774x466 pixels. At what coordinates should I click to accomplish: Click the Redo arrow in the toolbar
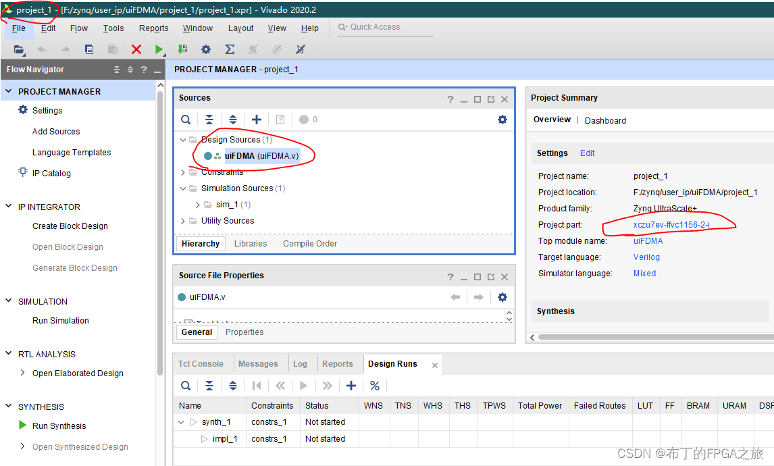point(65,49)
